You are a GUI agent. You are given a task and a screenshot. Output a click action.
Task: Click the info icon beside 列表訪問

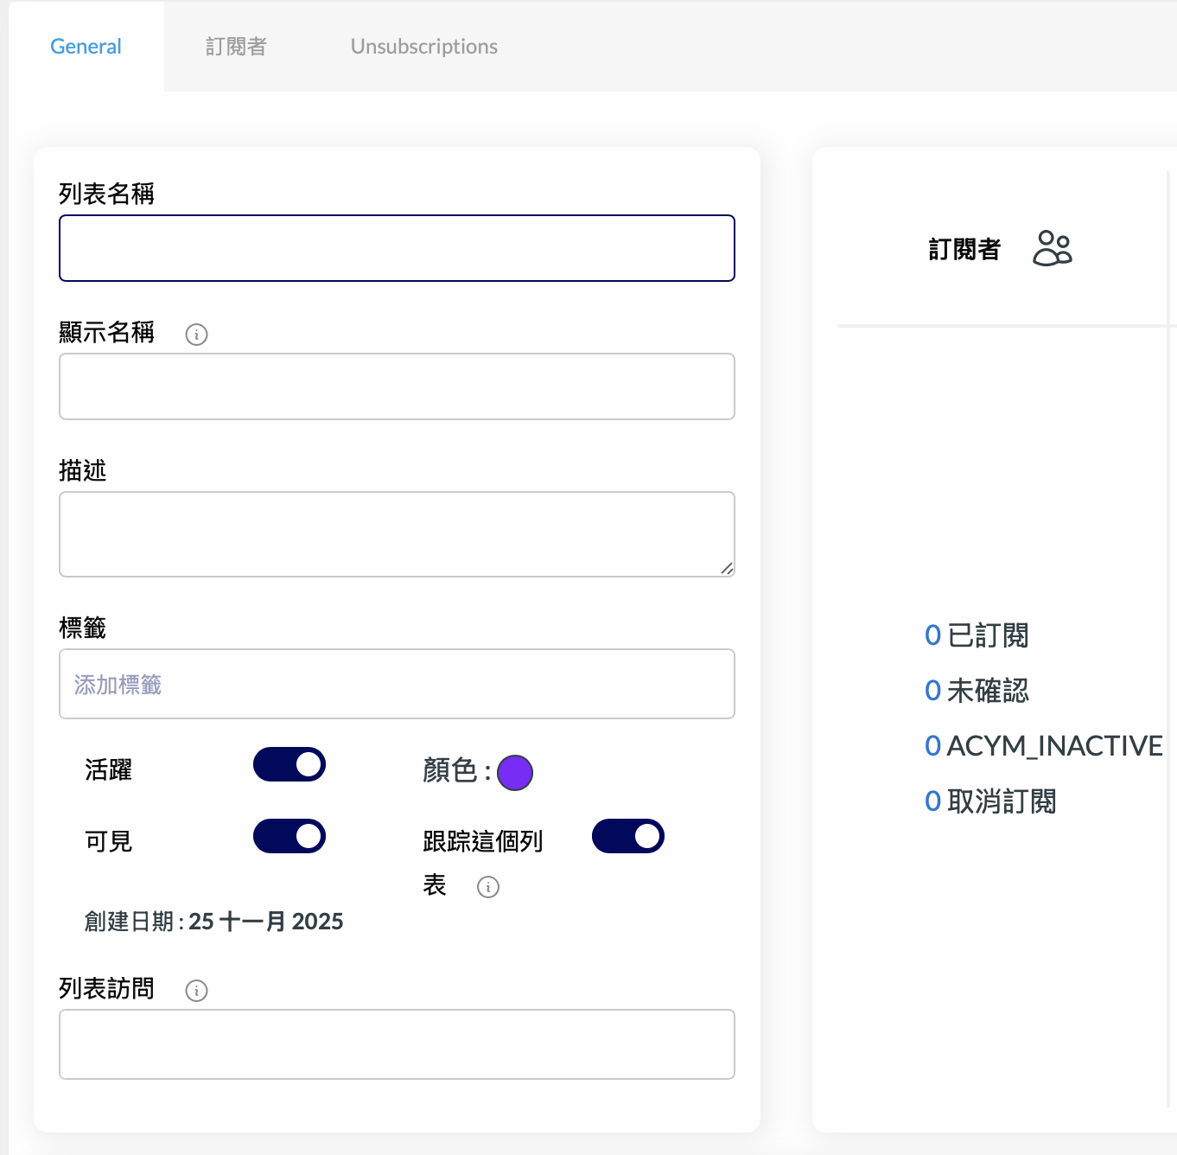(196, 991)
